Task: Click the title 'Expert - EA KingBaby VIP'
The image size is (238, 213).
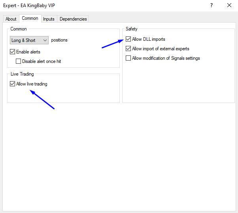Action: point(29,6)
